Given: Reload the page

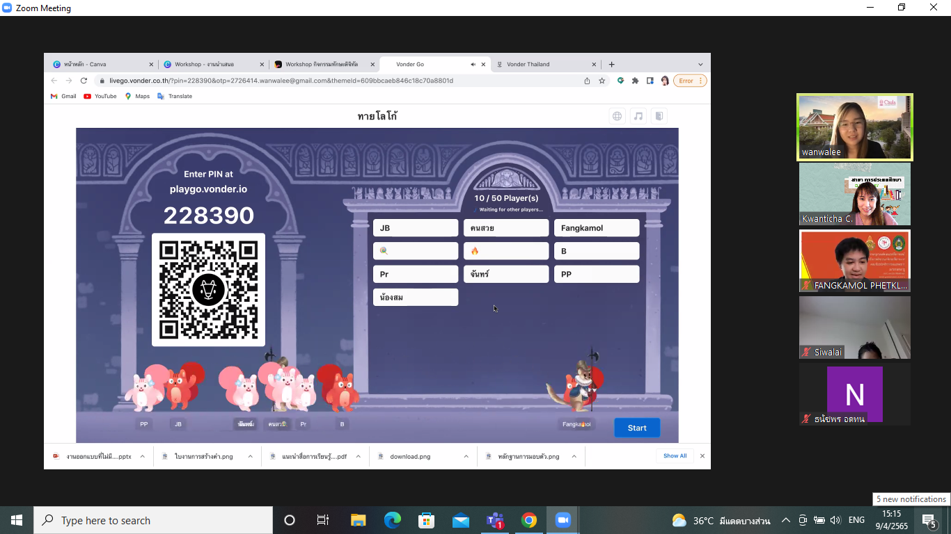Looking at the screenshot, I should click(84, 81).
